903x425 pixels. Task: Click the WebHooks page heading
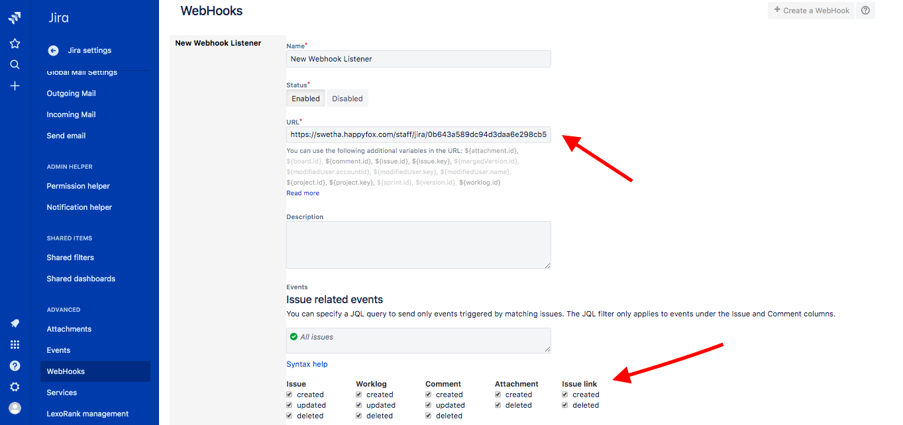211,11
